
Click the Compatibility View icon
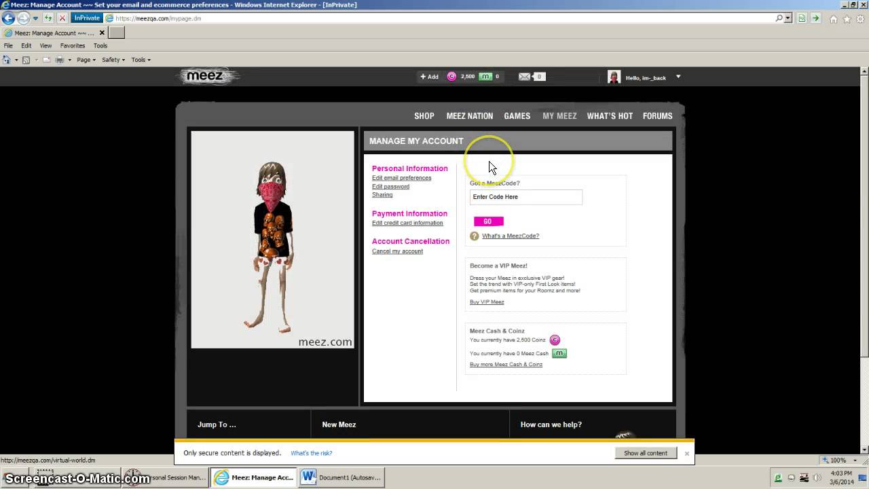802,18
